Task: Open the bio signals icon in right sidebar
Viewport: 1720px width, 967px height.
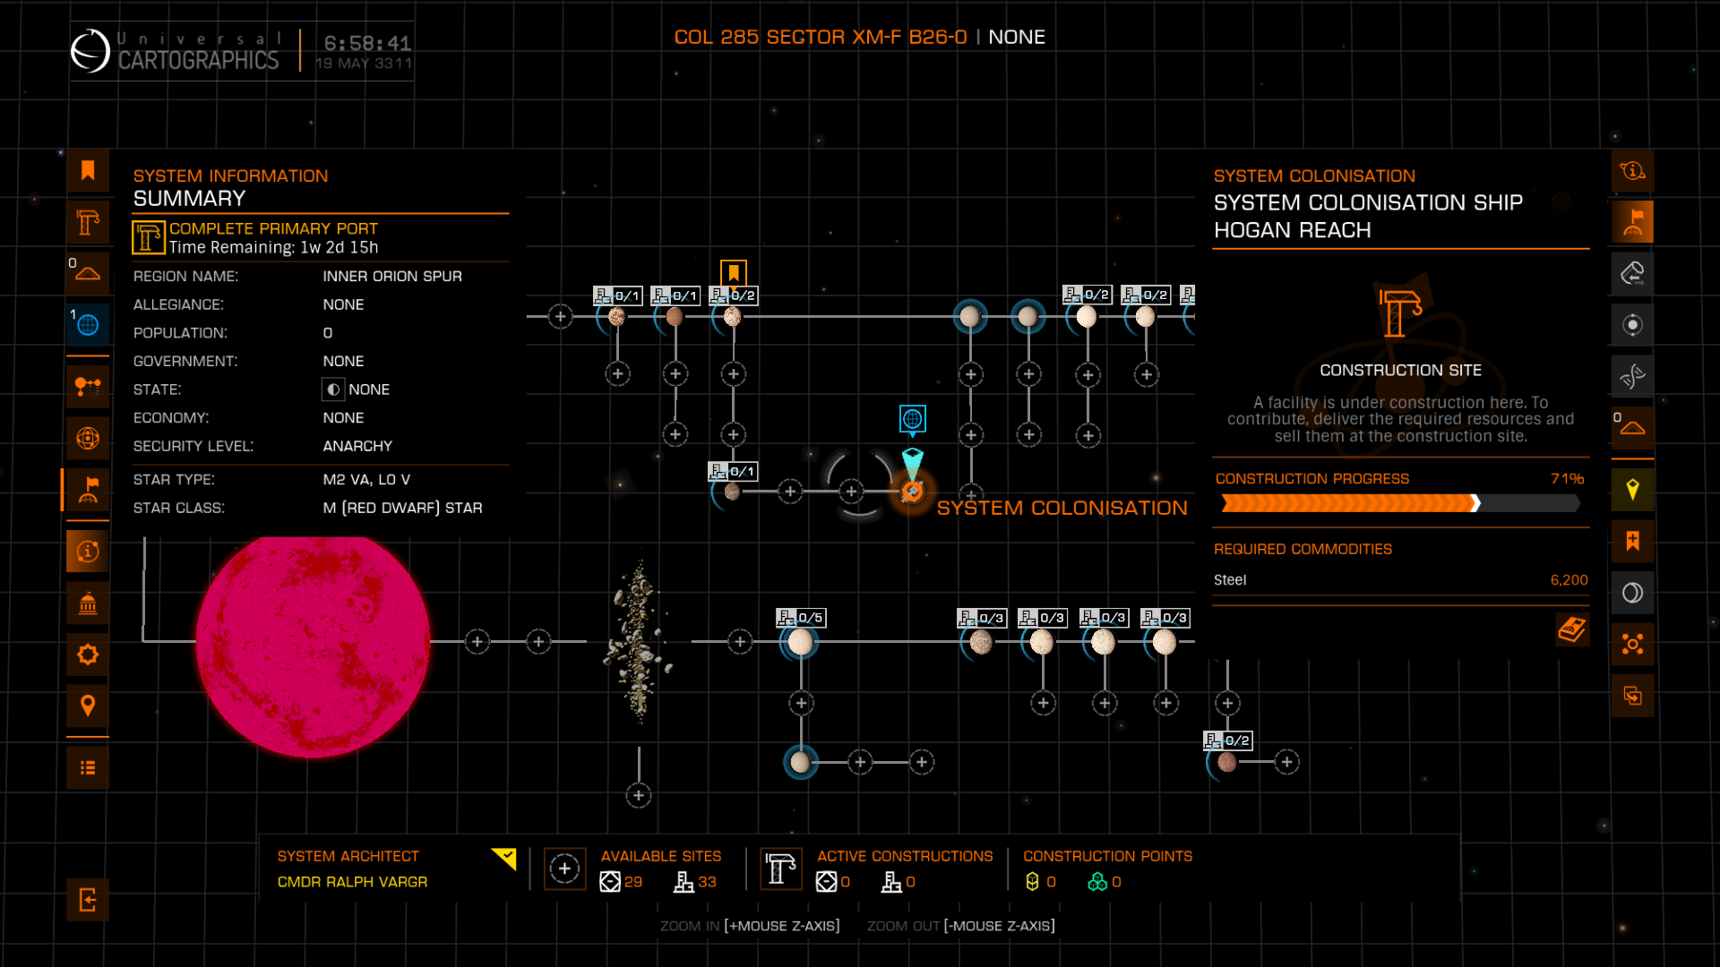Action: pyautogui.click(x=1632, y=376)
